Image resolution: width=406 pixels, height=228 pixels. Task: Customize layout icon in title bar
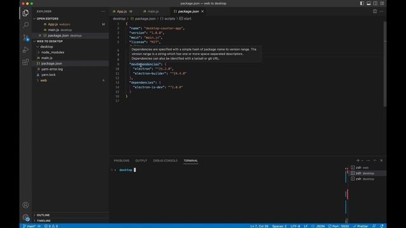[382, 3]
